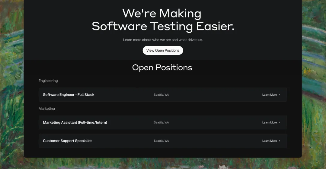Click the Marketing category heading
This screenshot has width=326, height=169.
point(47,109)
